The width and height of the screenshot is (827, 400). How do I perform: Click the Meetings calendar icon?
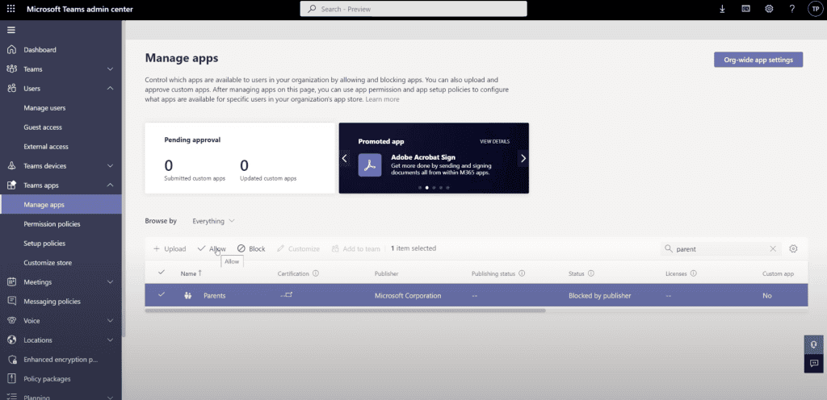[11, 282]
